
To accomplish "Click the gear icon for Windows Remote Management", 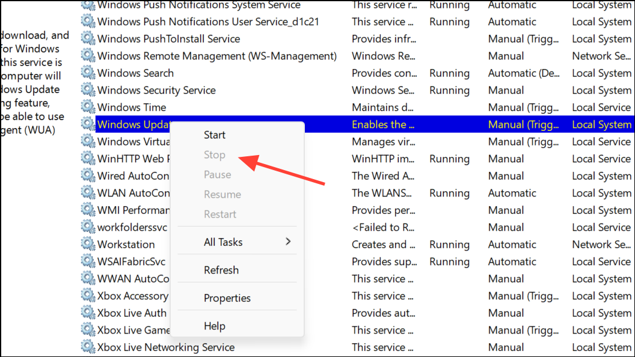I will pyautogui.click(x=88, y=55).
